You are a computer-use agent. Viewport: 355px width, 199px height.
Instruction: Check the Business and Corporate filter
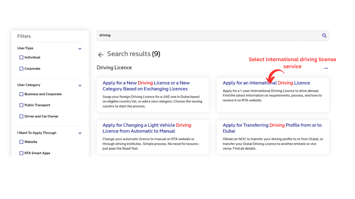(21, 94)
